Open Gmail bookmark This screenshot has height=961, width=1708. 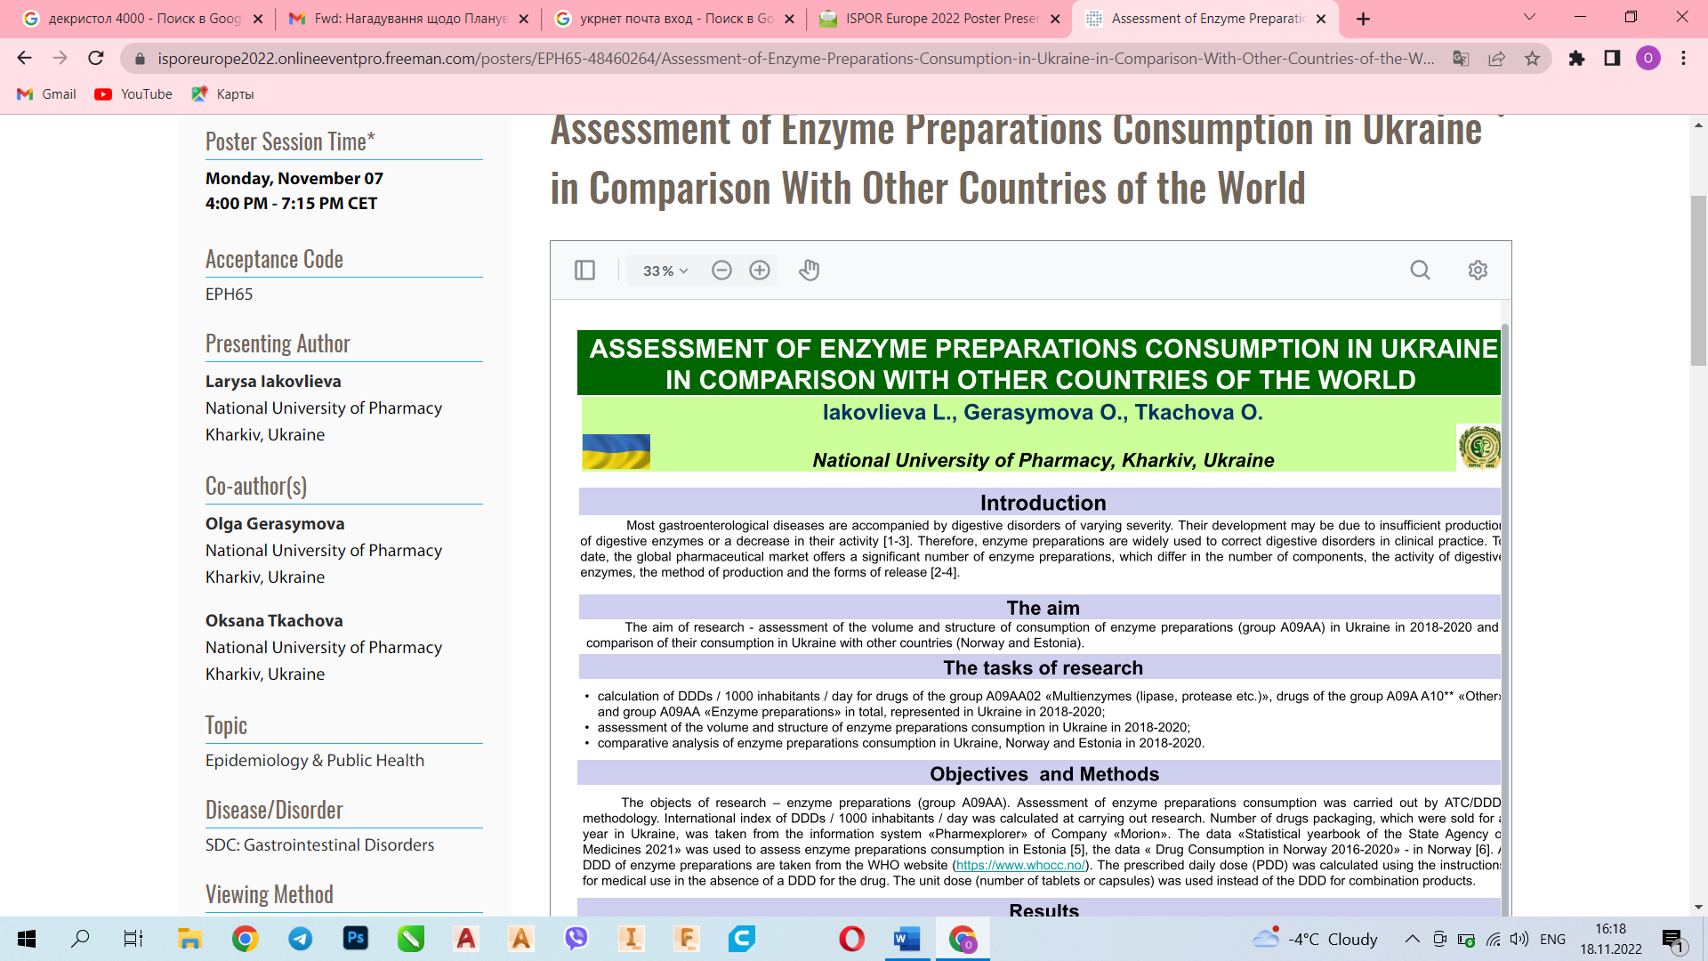coord(47,94)
